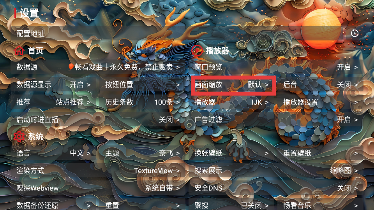The width and height of the screenshot is (374, 210).
Task: Click the 换张壁纸 button
Action: tap(231, 153)
